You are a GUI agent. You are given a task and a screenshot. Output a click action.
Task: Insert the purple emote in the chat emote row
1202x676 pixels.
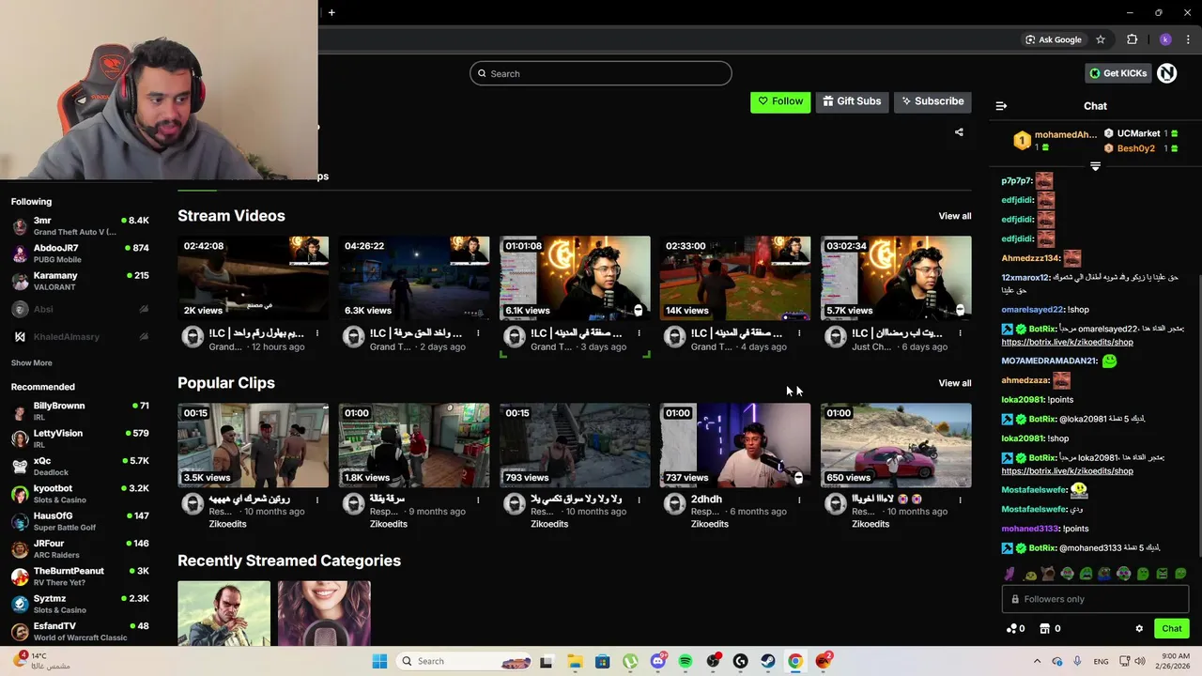pos(1009,574)
